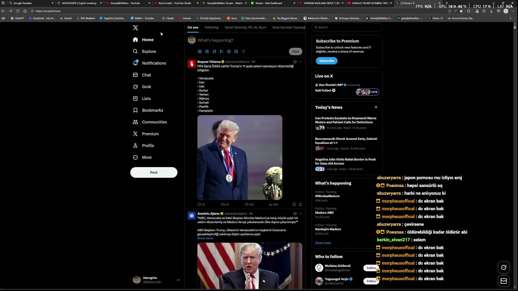
Task: View analytics of Boşuna Tıklama post
Action: 273,205
